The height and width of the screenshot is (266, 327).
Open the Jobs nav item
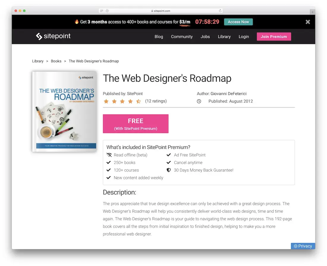[x=205, y=37]
